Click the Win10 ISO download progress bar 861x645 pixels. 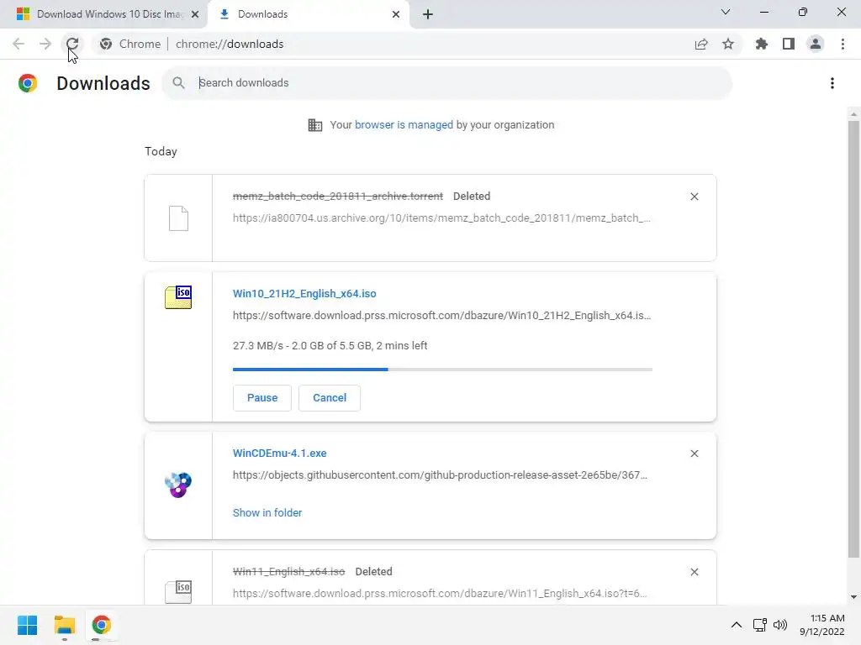coord(442,370)
